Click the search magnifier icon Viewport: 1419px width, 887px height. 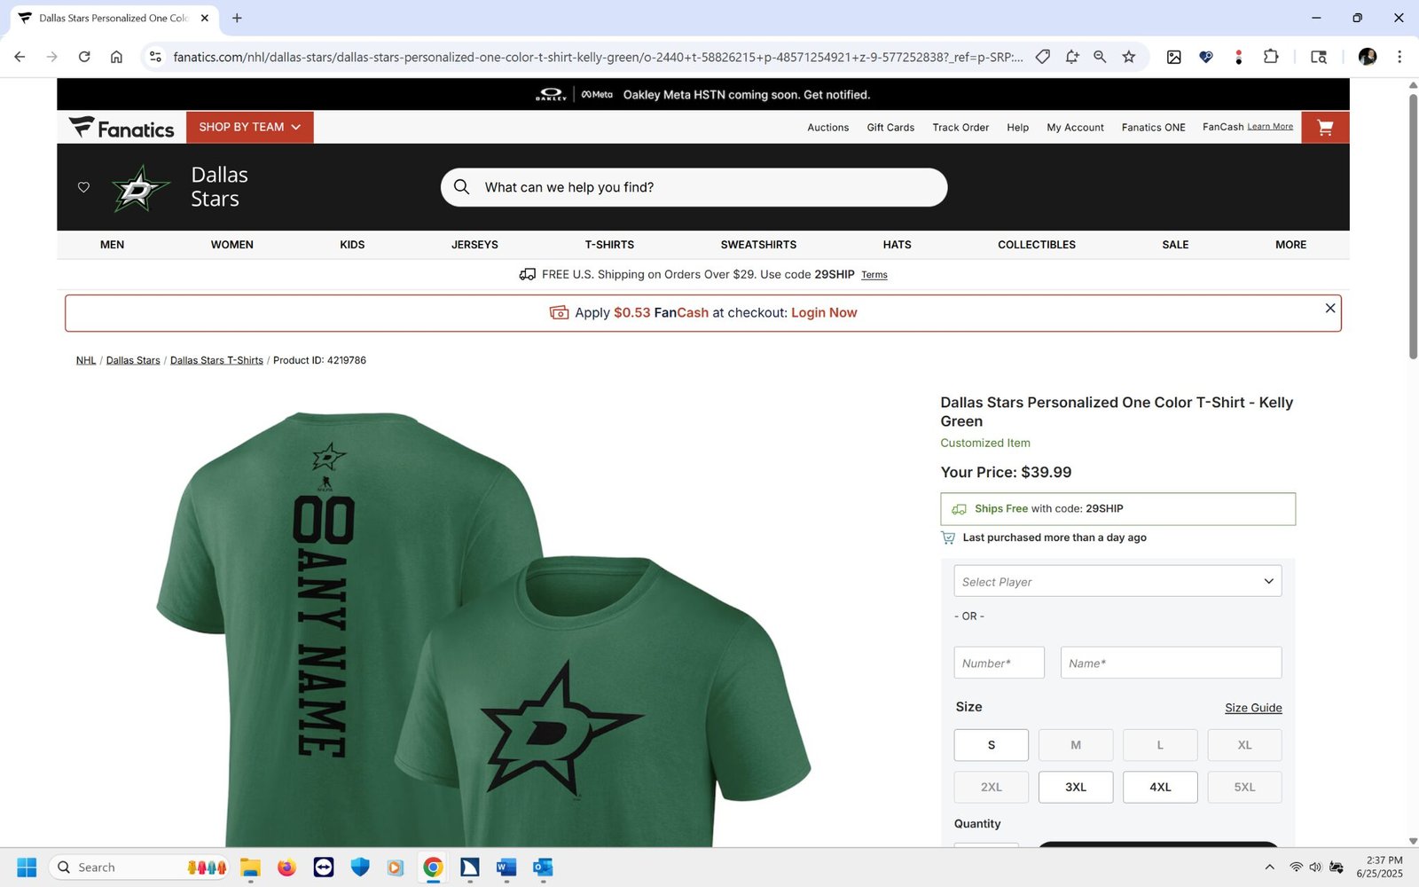[461, 187]
